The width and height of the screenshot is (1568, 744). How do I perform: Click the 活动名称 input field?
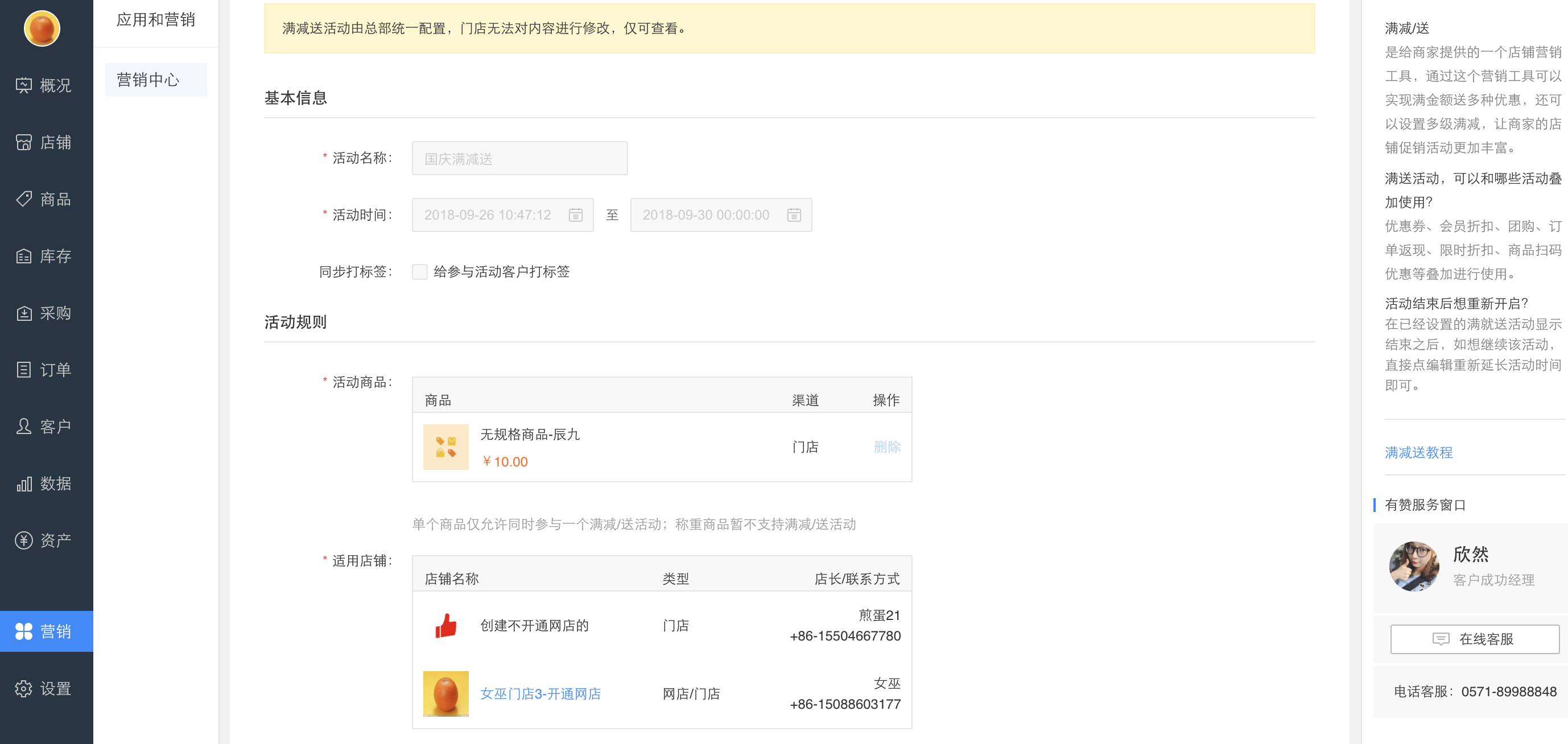click(519, 158)
